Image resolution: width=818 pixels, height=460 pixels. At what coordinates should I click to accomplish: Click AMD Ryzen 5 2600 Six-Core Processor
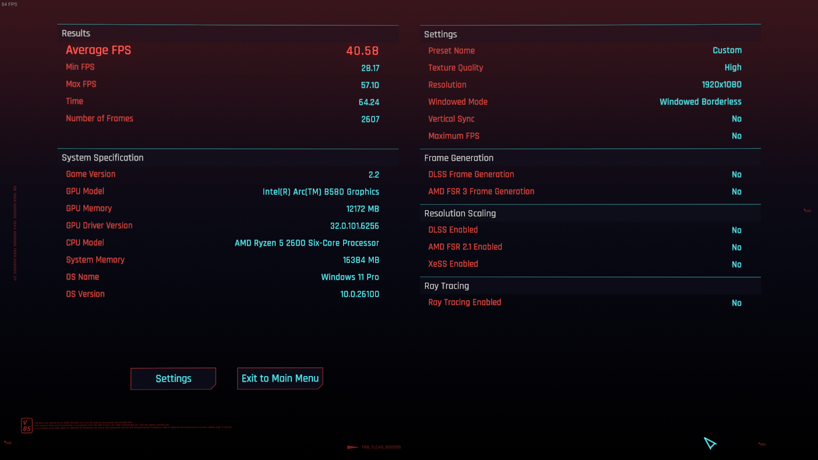tap(306, 243)
